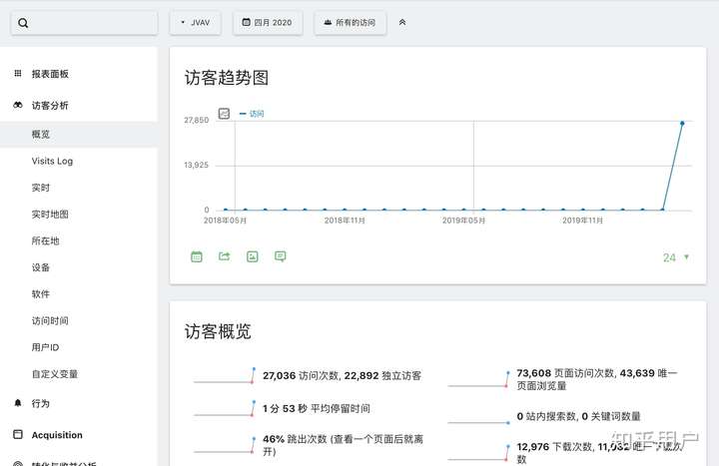
Task: Export graph as image icon
Action: (x=253, y=256)
